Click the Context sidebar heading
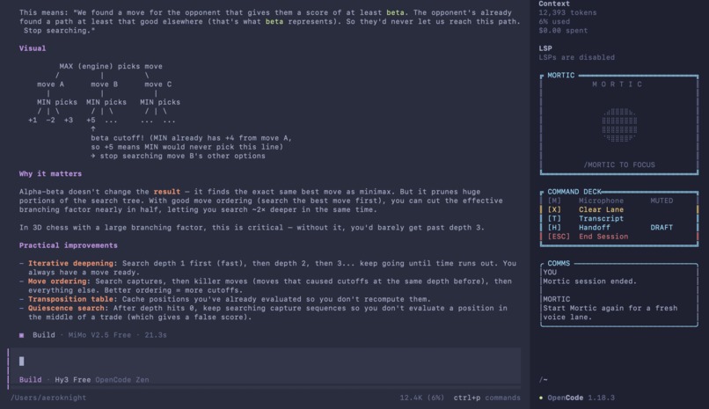 (x=554, y=4)
